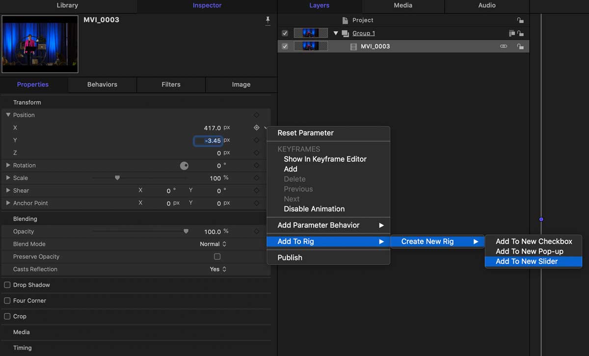Screen dimensions: 589x356
Task: Click the Rotation keyframe diamond
Action: pyautogui.click(x=256, y=165)
